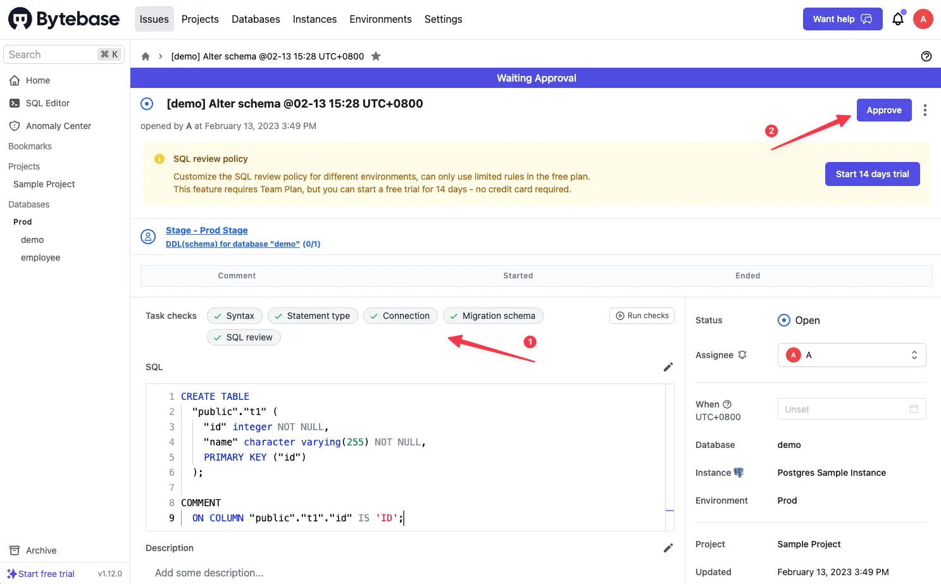941x584 pixels.
Task: Click the When help icon
Action: [x=727, y=404]
